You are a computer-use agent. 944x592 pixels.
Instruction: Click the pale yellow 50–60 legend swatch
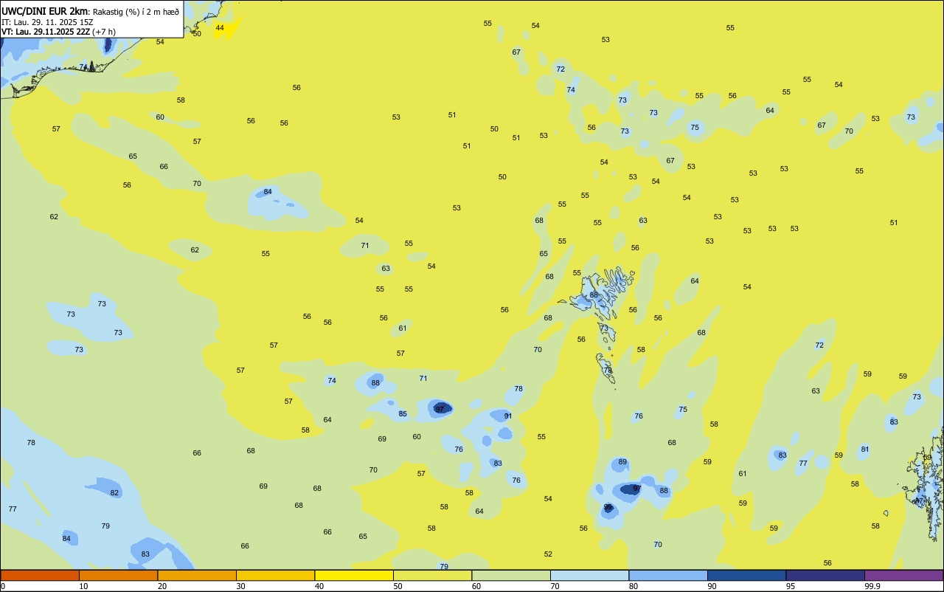pyautogui.click(x=432, y=575)
